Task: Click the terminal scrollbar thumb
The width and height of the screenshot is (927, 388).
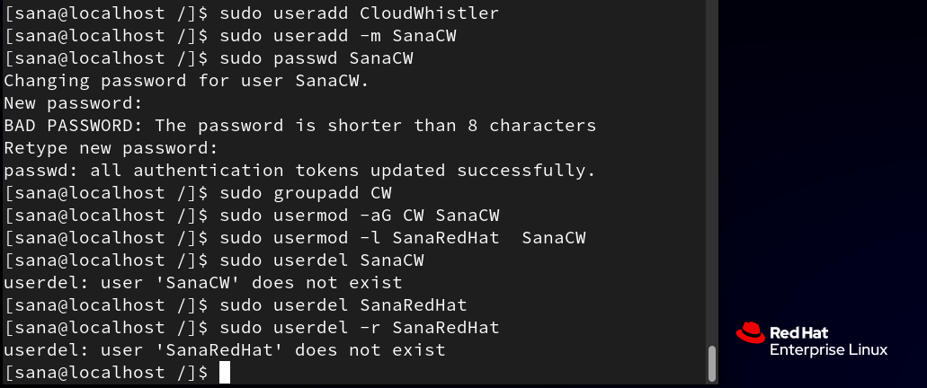Action: click(712, 363)
